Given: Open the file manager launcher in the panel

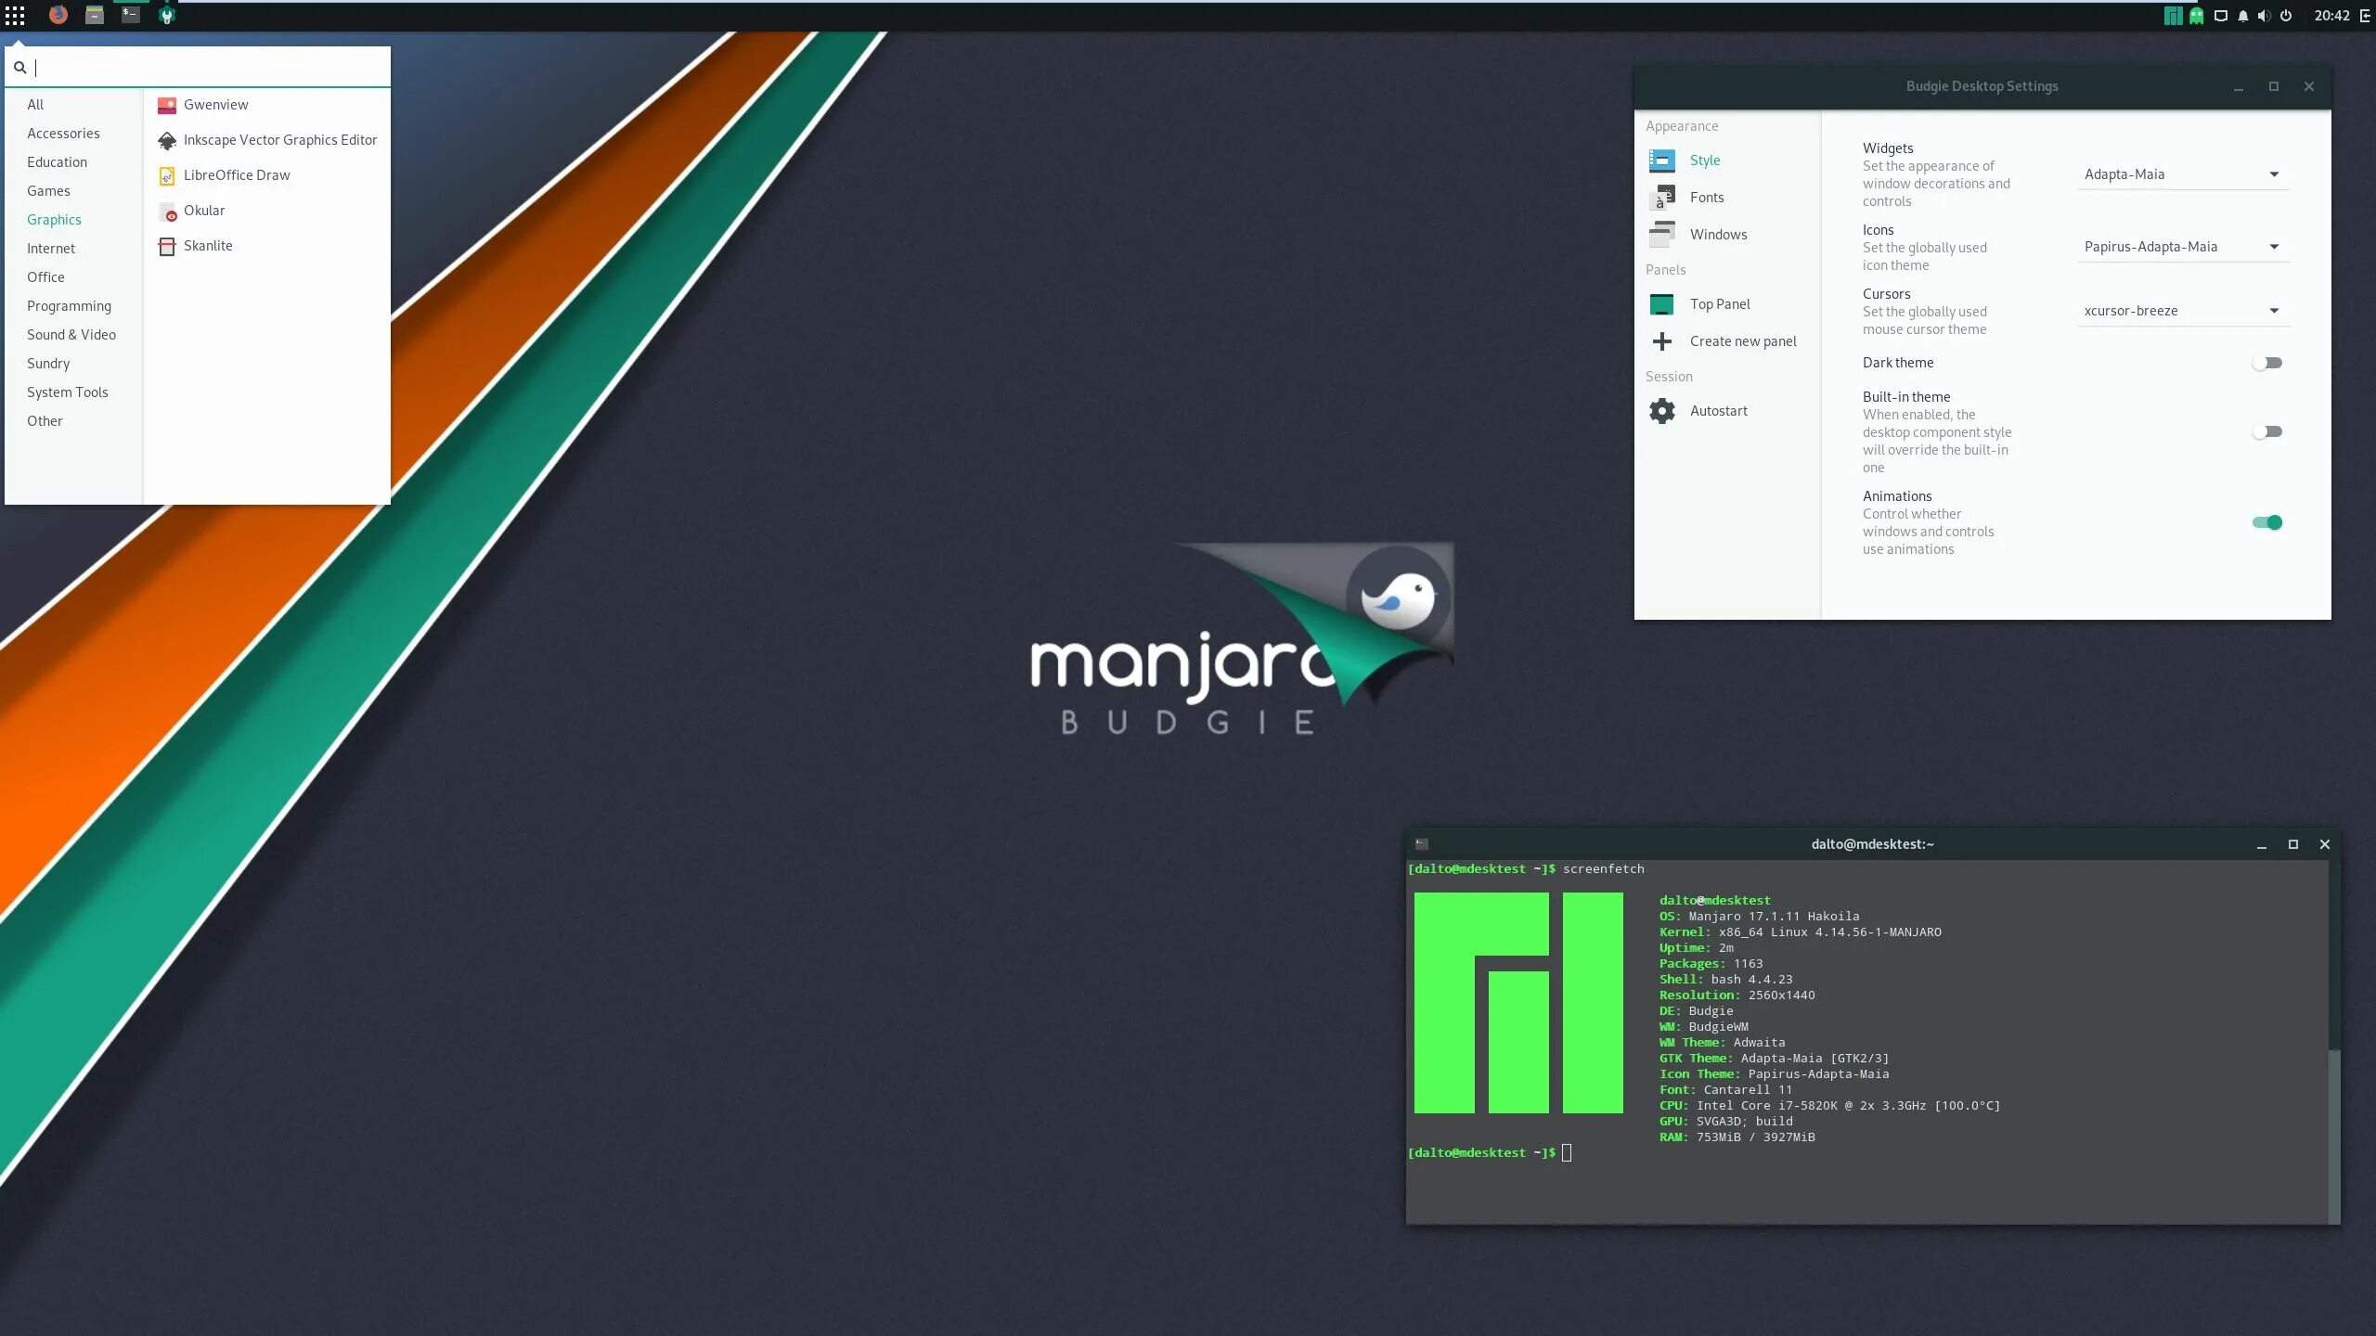Looking at the screenshot, I should click(94, 15).
